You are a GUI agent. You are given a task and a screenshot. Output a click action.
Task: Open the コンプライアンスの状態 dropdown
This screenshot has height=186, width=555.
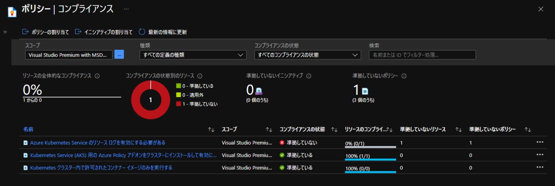coord(308,55)
